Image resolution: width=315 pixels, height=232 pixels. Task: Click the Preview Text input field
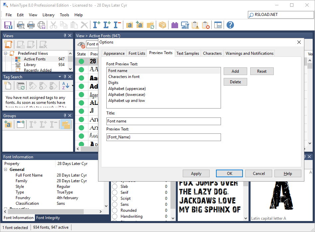coord(163,137)
